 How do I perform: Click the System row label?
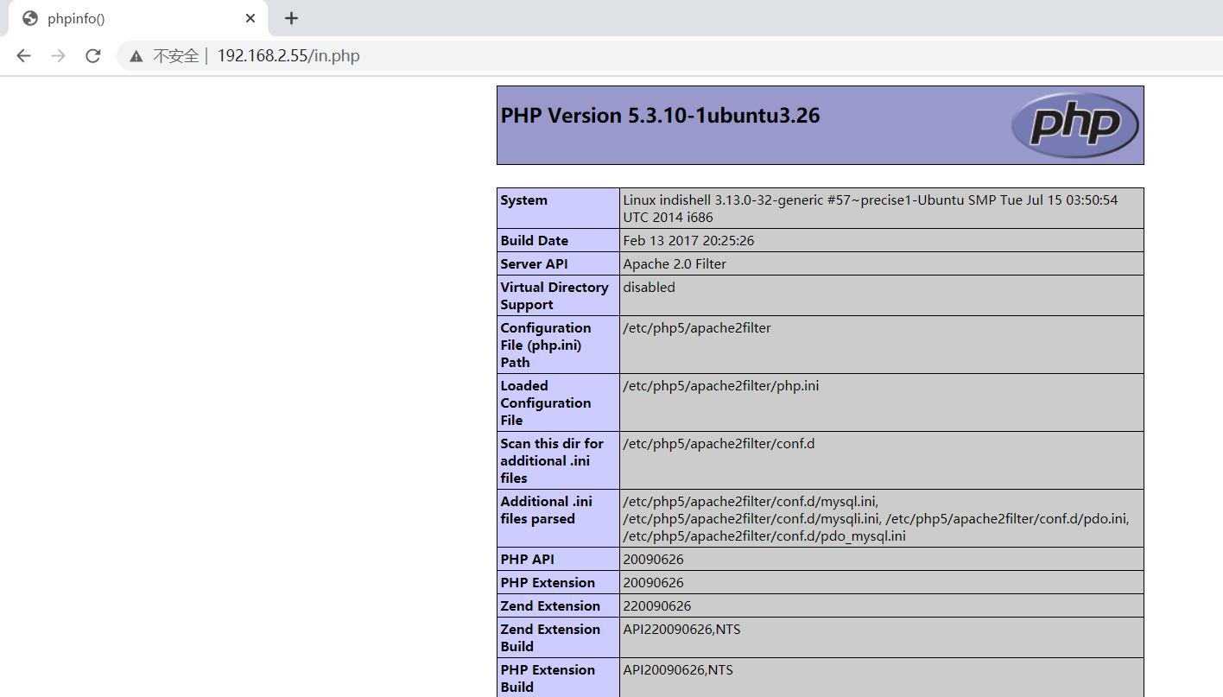(523, 200)
